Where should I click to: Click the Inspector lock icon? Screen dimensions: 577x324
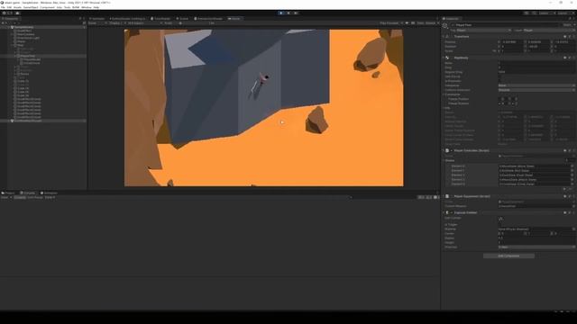pyautogui.click(x=570, y=18)
